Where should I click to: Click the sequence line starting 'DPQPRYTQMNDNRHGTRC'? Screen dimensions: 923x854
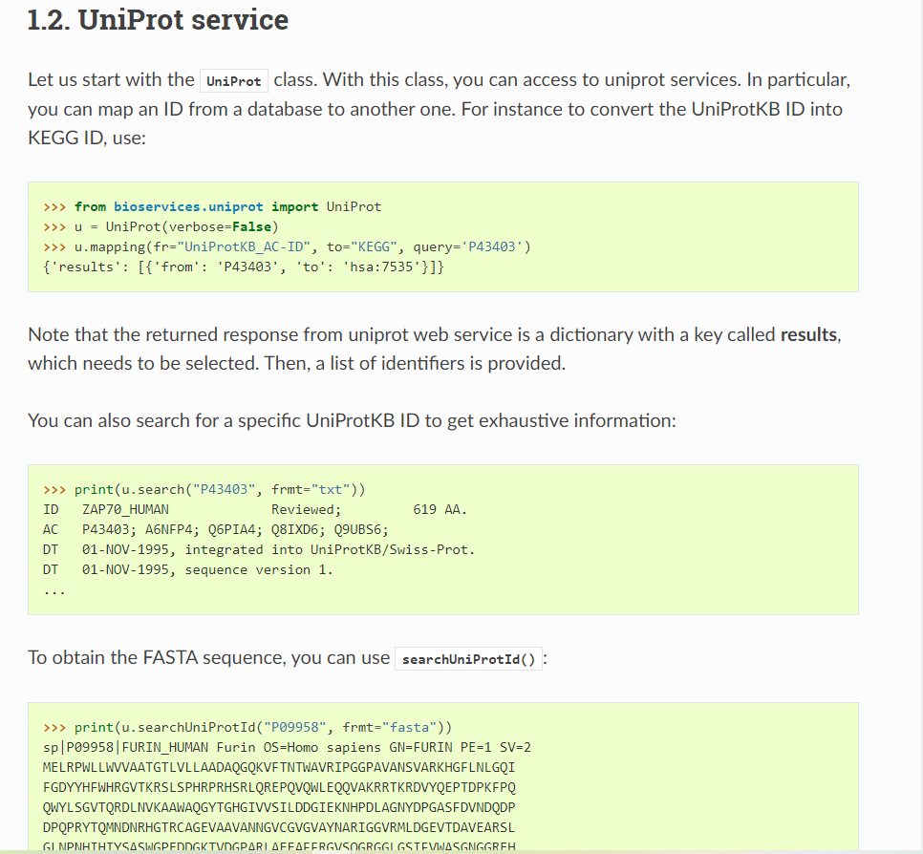click(278, 827)
